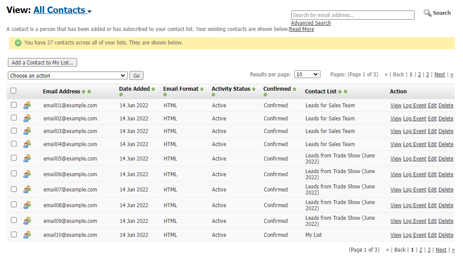Go to page 3 in bottom pagination
The height and width of the screenshot is (256, 463).
(429, 250)
